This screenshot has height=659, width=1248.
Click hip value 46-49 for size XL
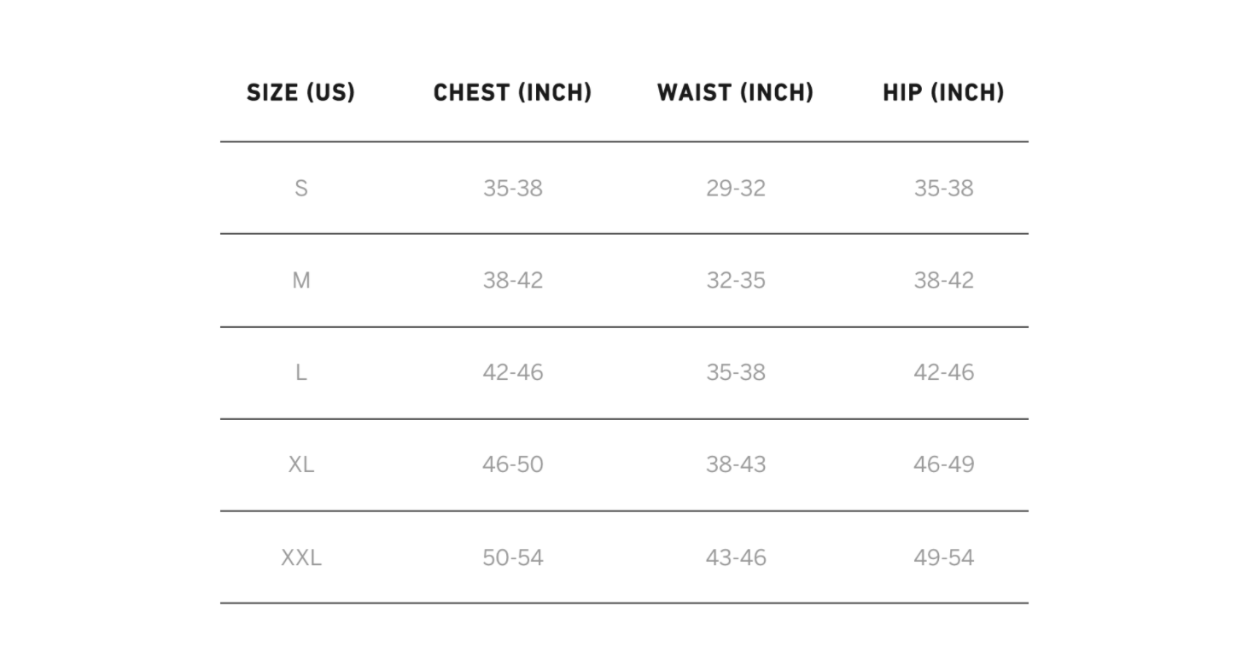(943, 464)
